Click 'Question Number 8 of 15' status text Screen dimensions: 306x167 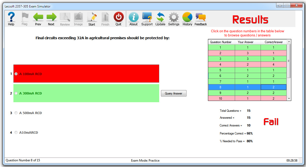23,160
